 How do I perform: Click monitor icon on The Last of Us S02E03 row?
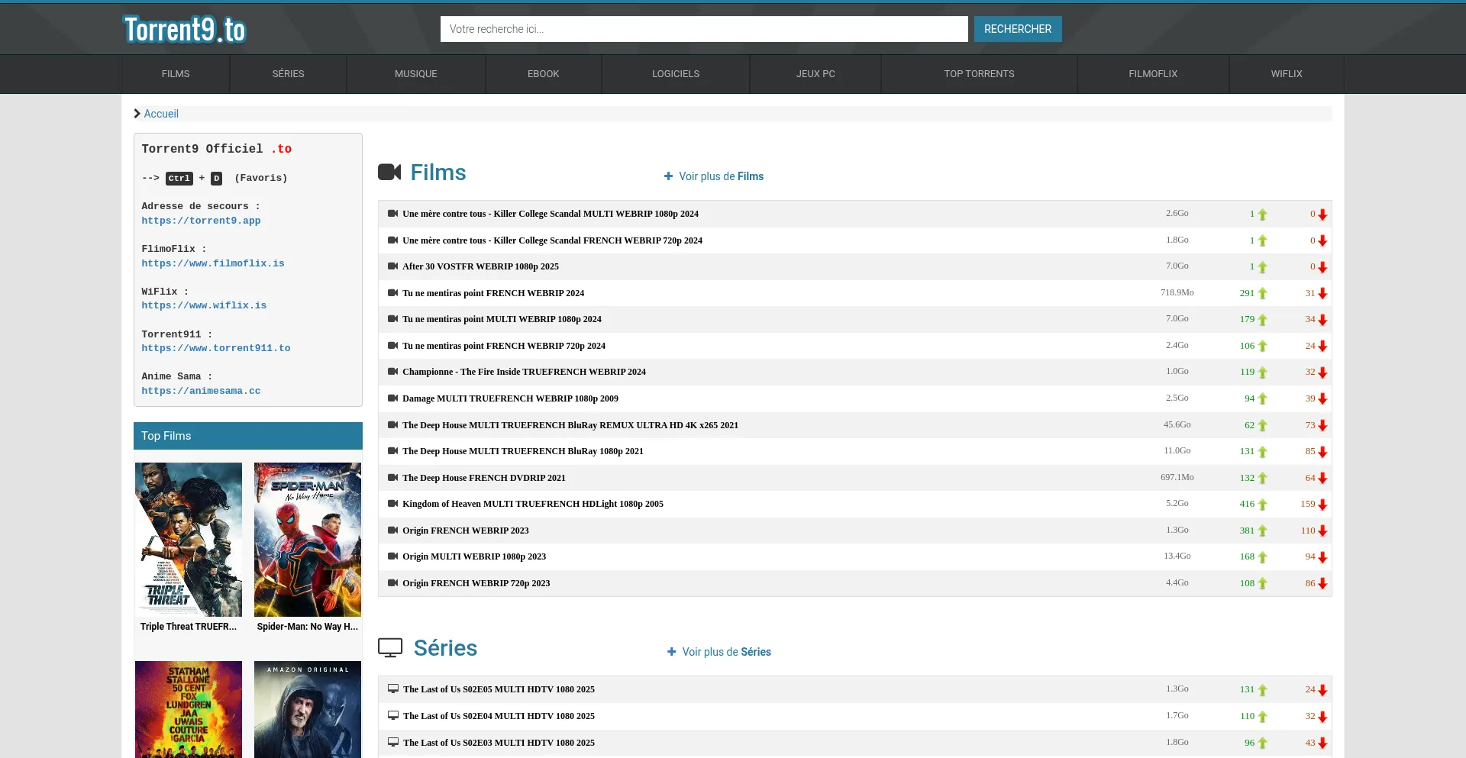point(393,743)
